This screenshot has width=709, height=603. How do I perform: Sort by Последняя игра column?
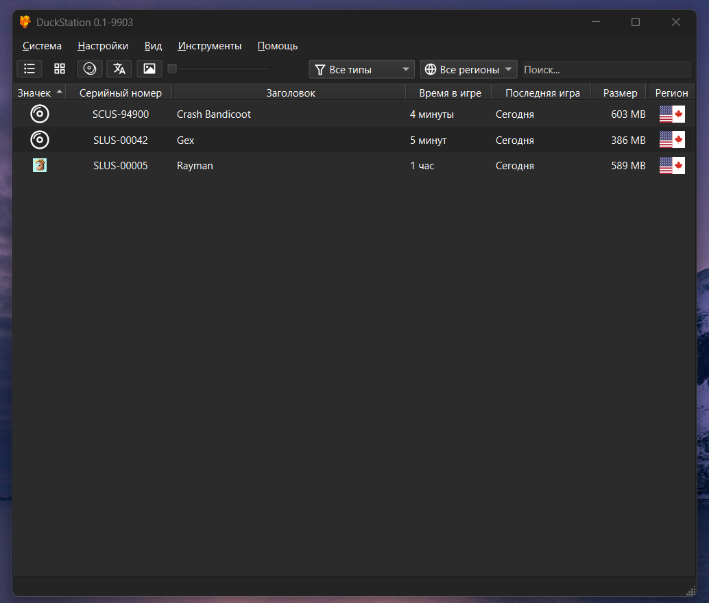(x=542, y=93)
